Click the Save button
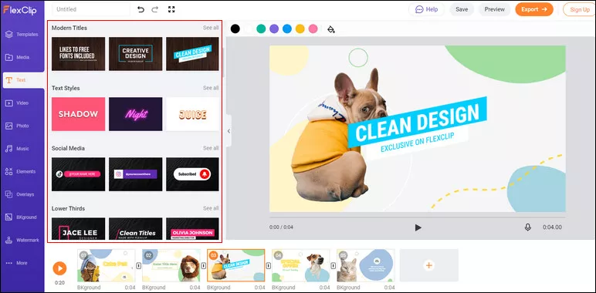 (x=462, y=9)
